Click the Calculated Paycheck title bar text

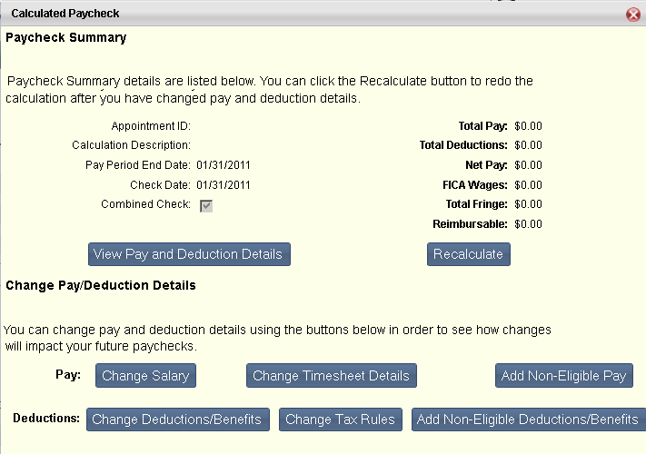[x=65, y=14]
